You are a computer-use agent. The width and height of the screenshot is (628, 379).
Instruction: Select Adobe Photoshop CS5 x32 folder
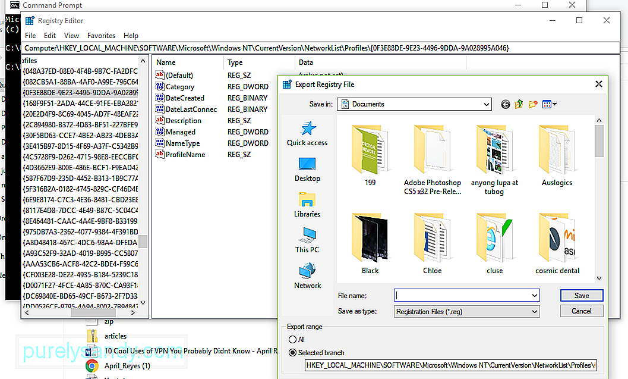pyautogui.click(x=432, y=160)
